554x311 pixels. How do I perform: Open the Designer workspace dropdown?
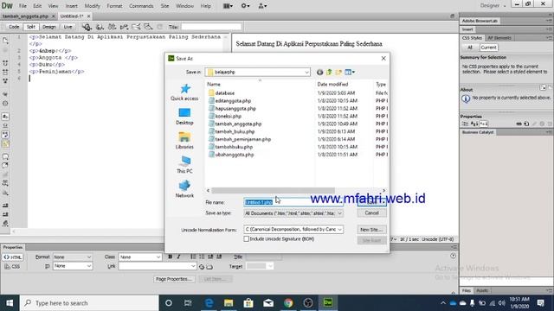(x=493, y=6)
